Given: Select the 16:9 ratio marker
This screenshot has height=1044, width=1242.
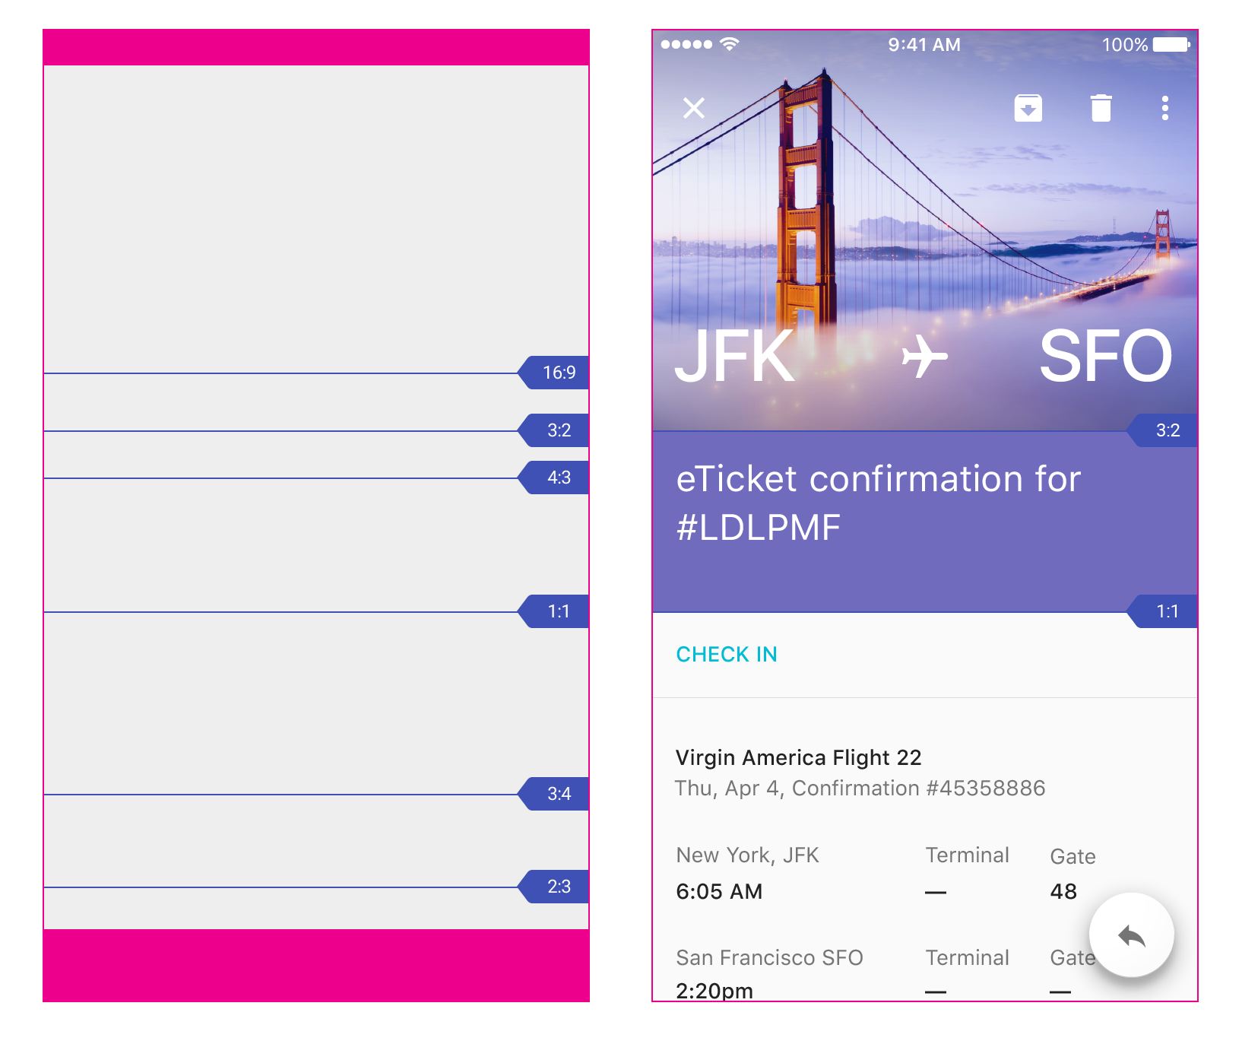Looking at the screenshot, I should [x=558, y=373].
